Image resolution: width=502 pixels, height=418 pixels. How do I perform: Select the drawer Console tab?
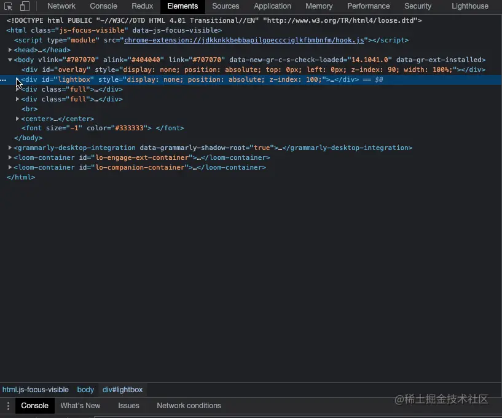click(x=34, y=406)
